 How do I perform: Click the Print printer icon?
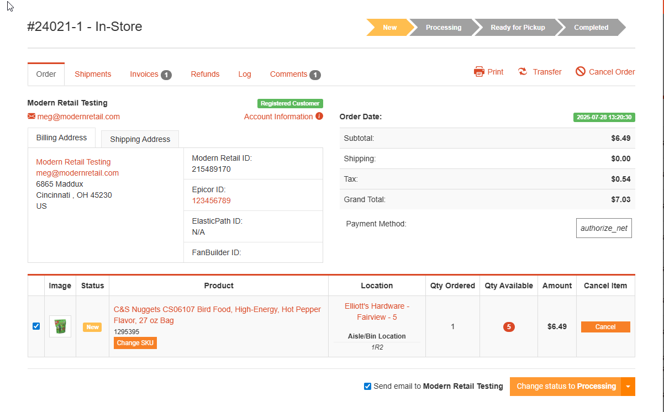click(x=479, y=72)
